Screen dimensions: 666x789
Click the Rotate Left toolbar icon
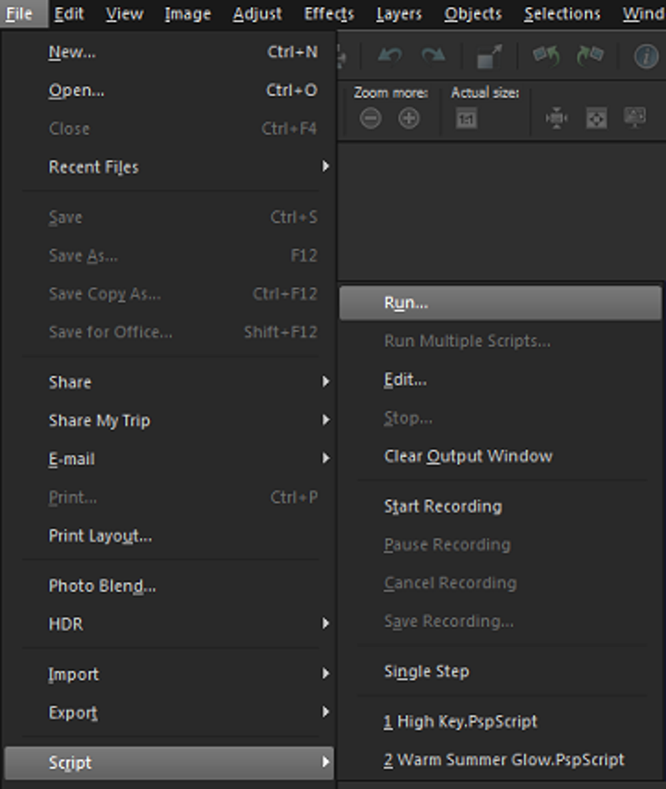pyautogui.click(x=546, y=56)
